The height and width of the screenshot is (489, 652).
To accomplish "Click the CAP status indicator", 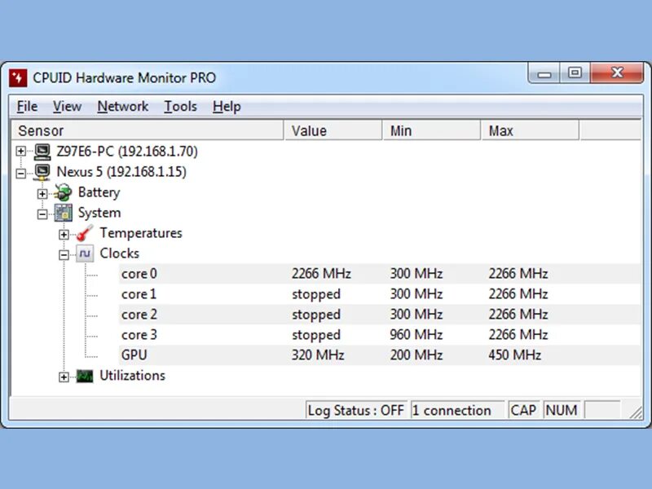I will pyautogui.click(x=523, y=411).
